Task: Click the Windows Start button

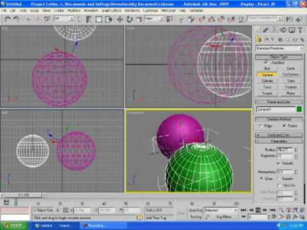Action: pyautogui.click(x=15, y=226)
